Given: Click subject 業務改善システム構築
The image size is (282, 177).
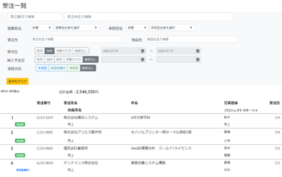Looking at the screenshot, I should point(148,162).
